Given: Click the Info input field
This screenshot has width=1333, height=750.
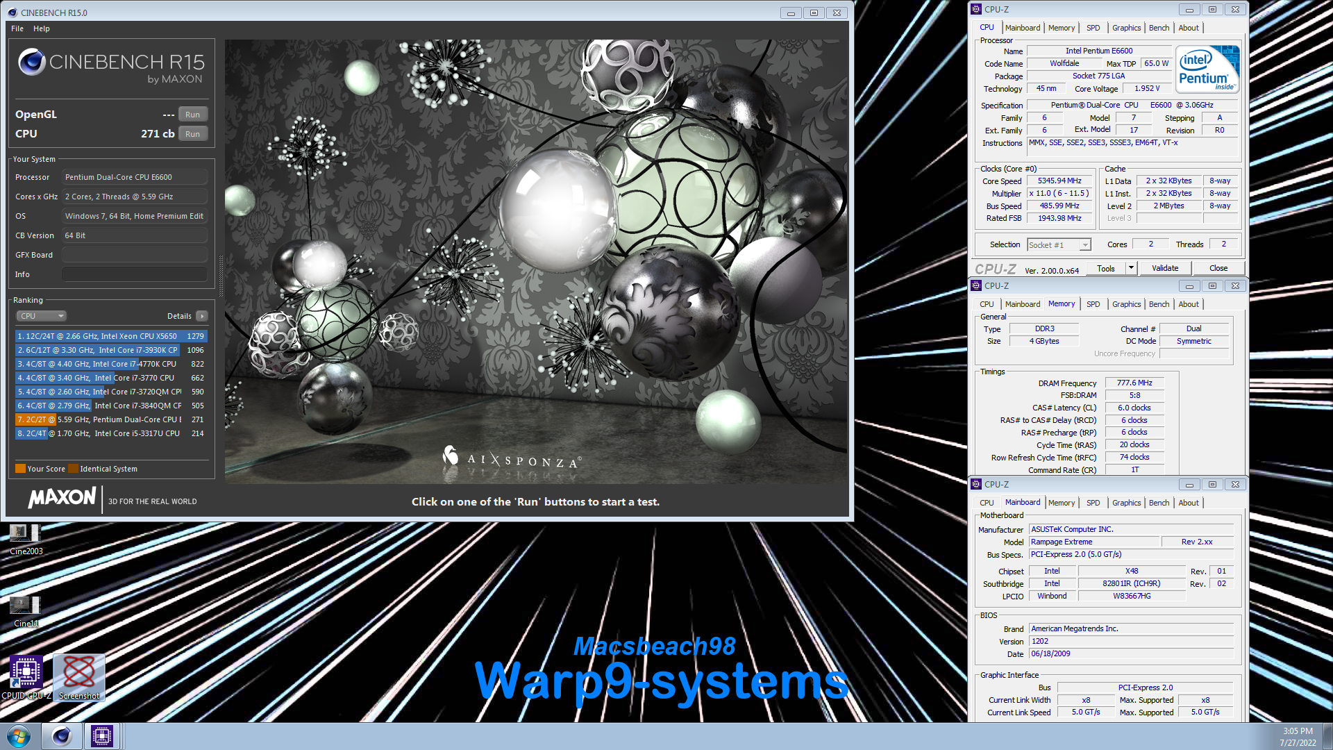Looking at the screenshot, I should [x=135, y=274].
